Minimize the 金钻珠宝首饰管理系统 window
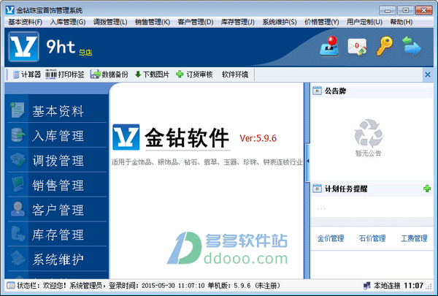The image size is (438, 296). pos(388,10)
